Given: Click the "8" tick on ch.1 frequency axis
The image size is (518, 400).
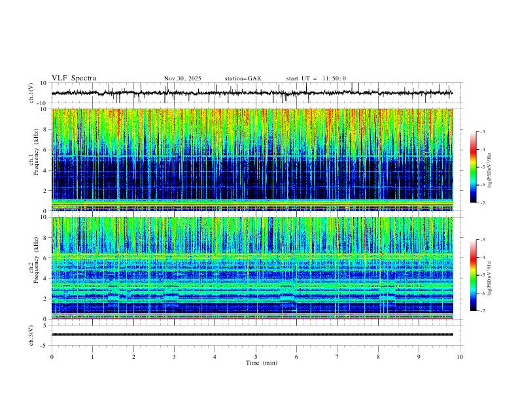Looking at the screenshot, I should 46,129.
